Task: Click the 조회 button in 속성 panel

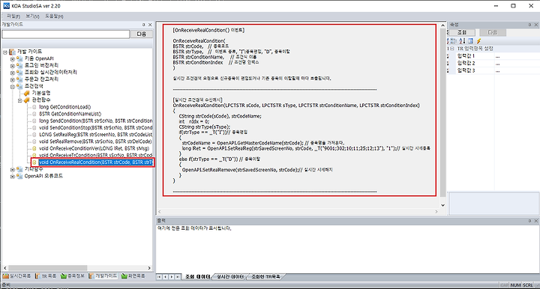Action: (x=461, y=32)
